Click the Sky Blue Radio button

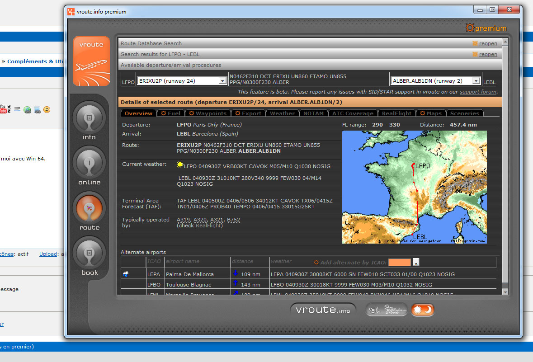(x=387, y=310)
